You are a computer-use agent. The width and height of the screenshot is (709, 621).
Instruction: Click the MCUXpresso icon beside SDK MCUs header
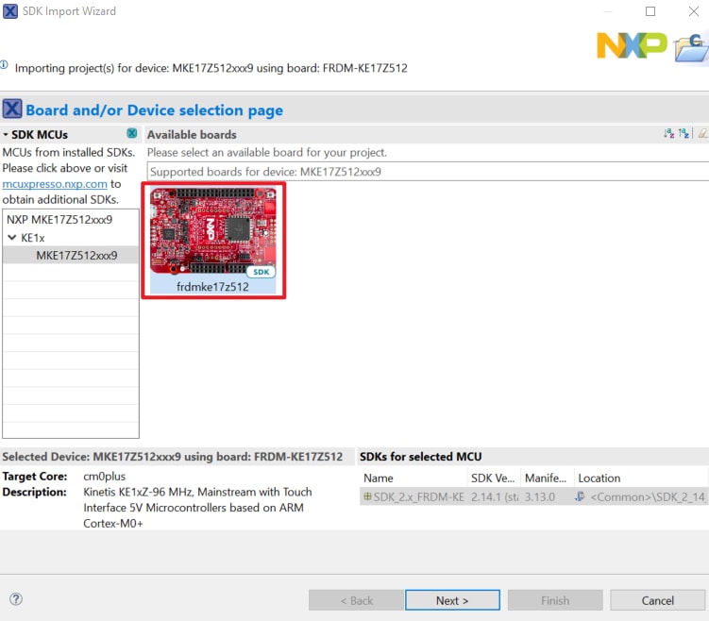click(x=132, y=134)
